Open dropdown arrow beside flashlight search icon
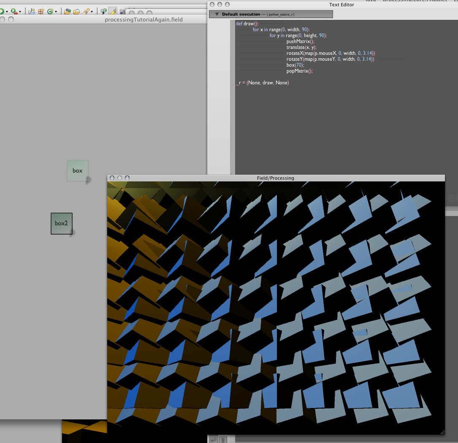Viewport: 458px width, 443px height. [92, 12]
